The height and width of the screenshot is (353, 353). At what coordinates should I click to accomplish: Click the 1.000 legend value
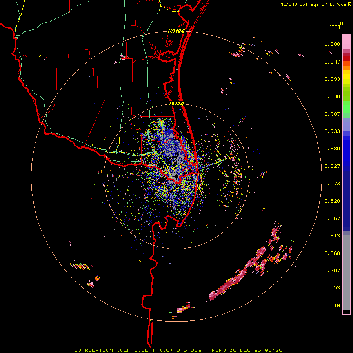pyautogui.click(x=332, y=44)
